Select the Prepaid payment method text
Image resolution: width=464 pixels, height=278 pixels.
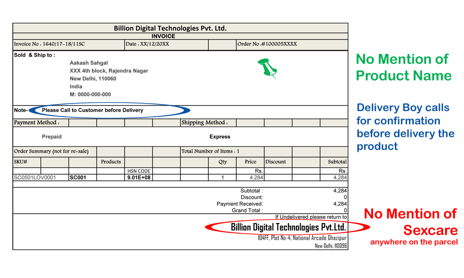52,137
